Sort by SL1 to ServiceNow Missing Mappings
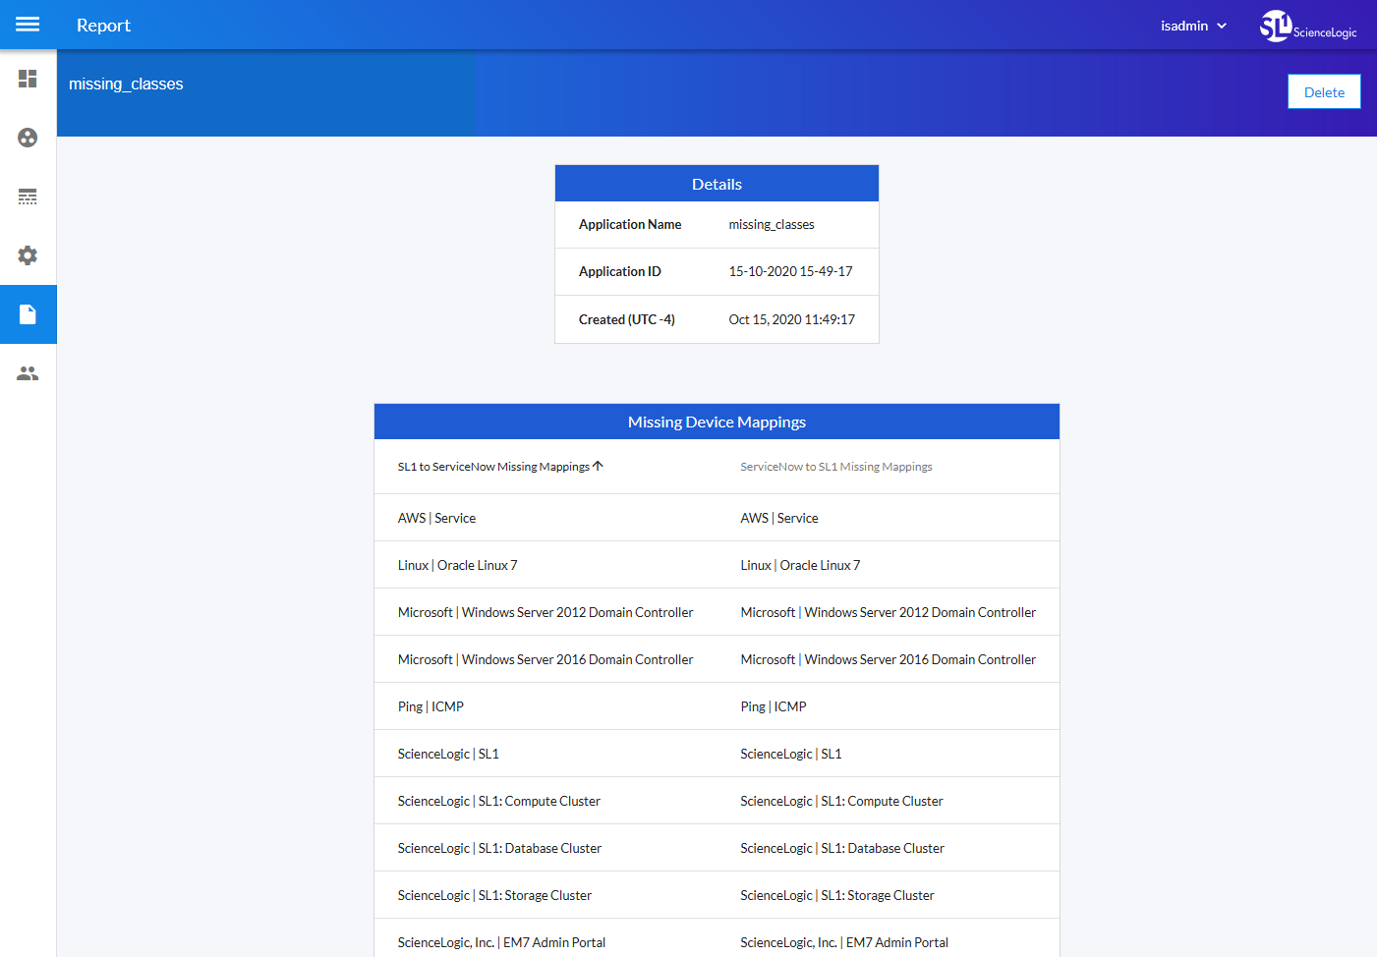 click(493, 467)
